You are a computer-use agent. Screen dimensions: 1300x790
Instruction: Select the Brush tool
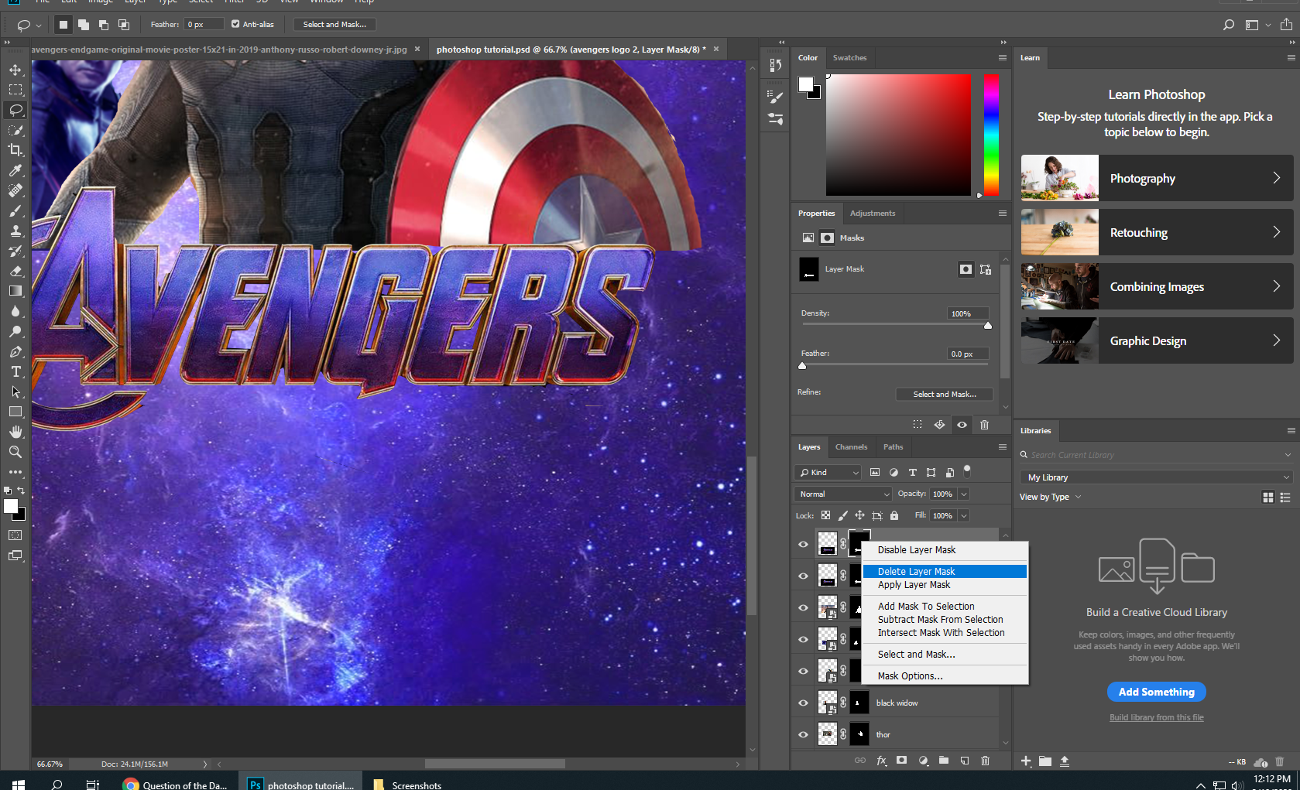[15, 210]
